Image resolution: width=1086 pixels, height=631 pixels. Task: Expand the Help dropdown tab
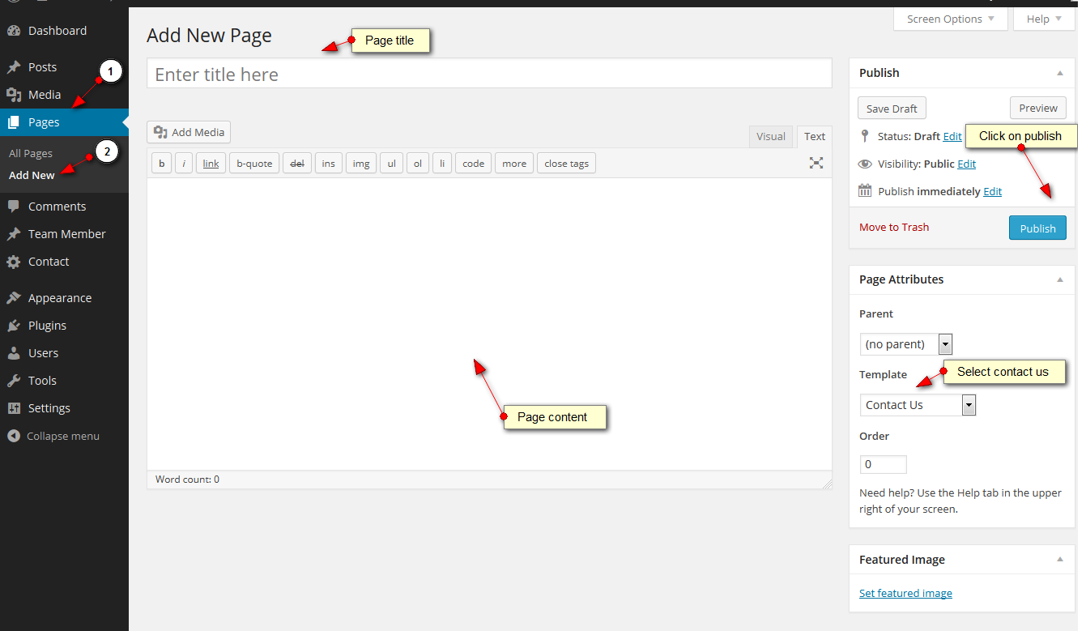(x=1044, y=19)
